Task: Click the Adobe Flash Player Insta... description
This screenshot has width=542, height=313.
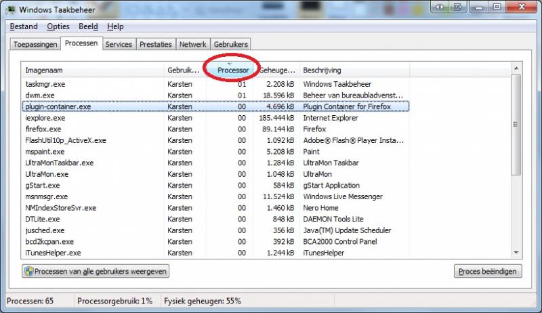Action: click(353, 140)
